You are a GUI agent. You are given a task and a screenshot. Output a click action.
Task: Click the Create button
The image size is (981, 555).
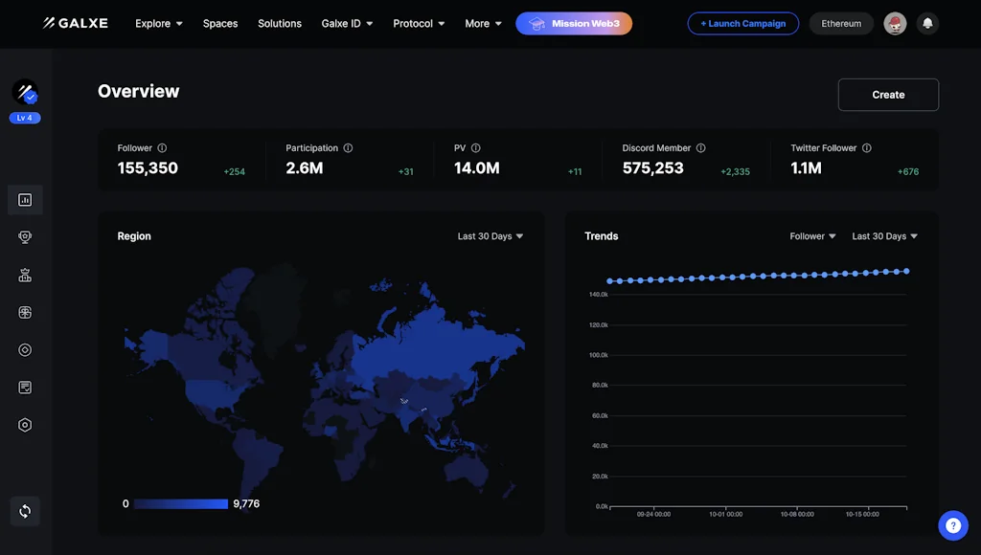coord(888,95)
